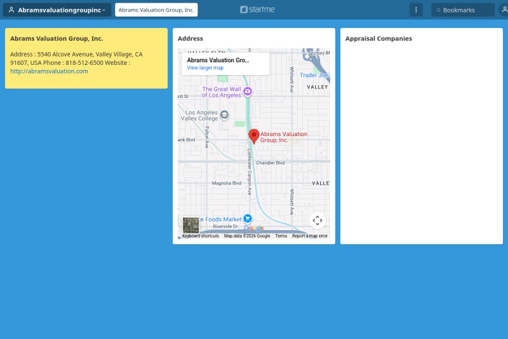
Task: Toggle map camera controls button
Action: pyautogui.click(x=317, y=220)
